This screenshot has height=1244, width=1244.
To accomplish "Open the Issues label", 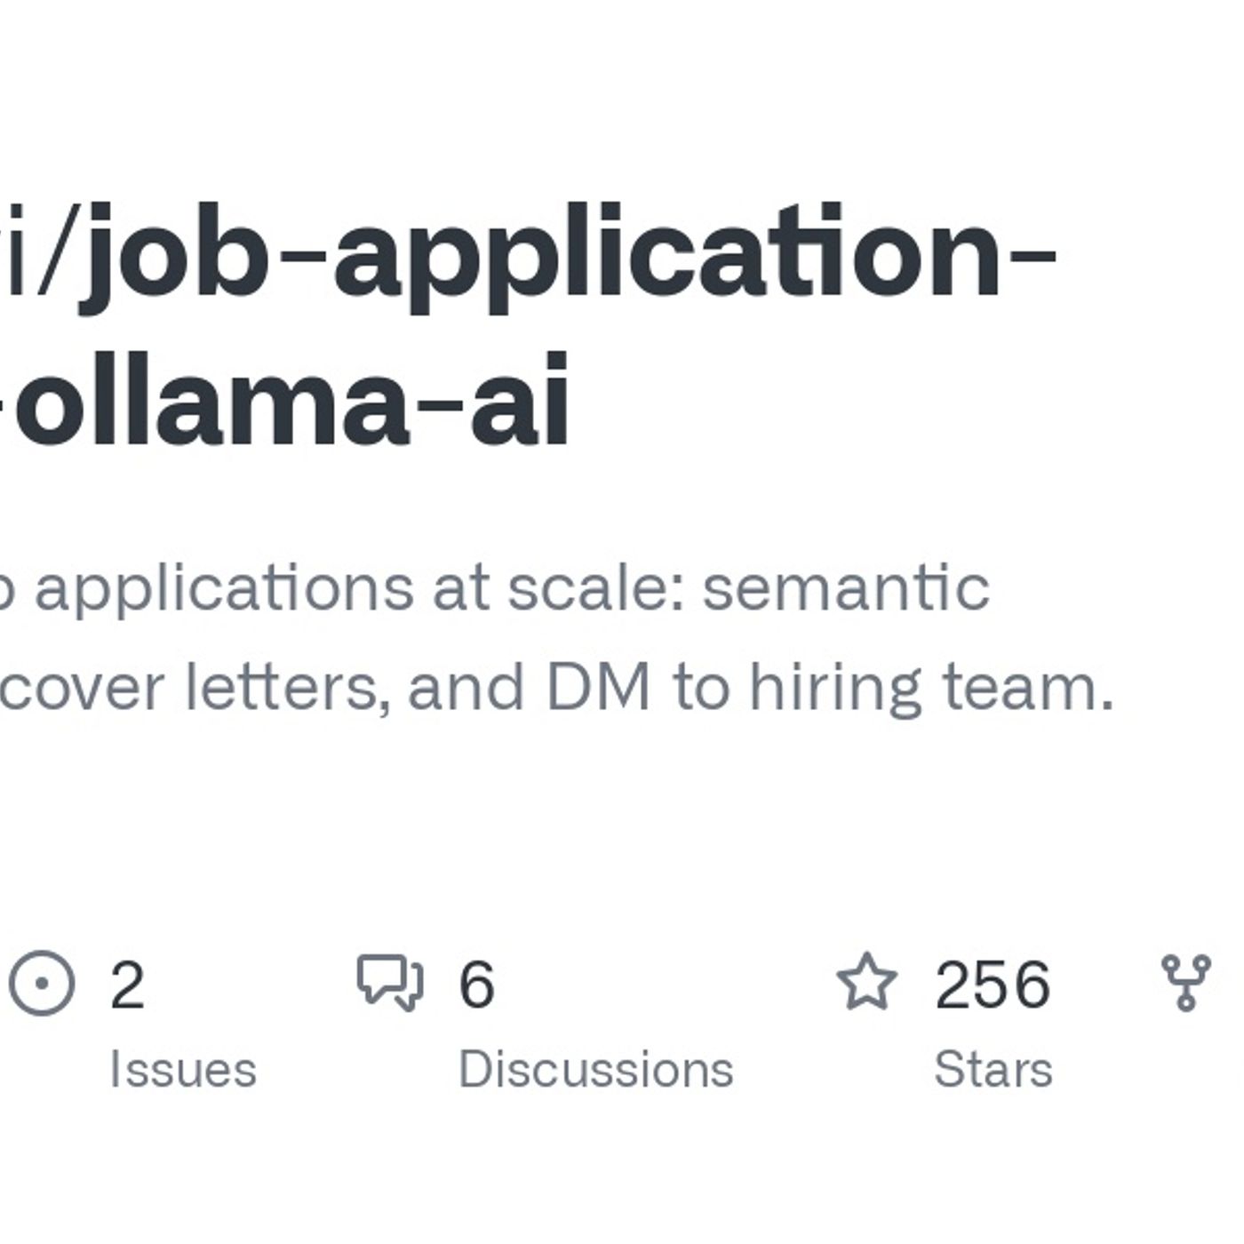I will (182, 1069).
